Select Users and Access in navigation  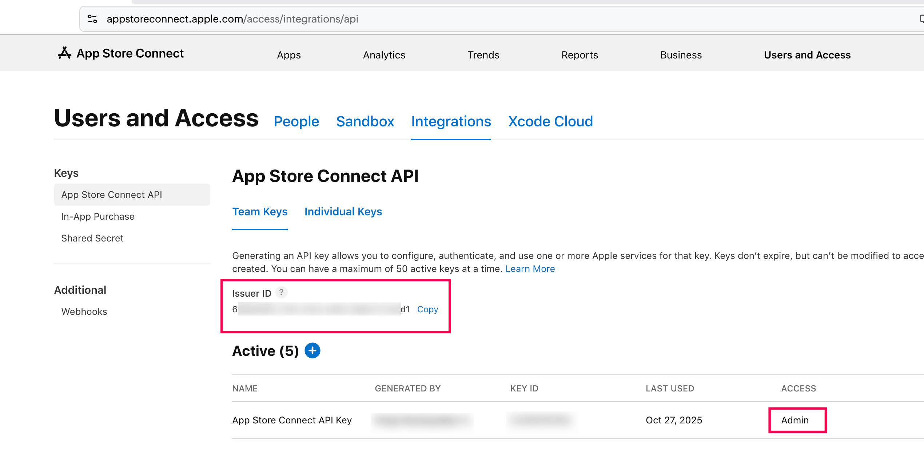coord(807,55)
